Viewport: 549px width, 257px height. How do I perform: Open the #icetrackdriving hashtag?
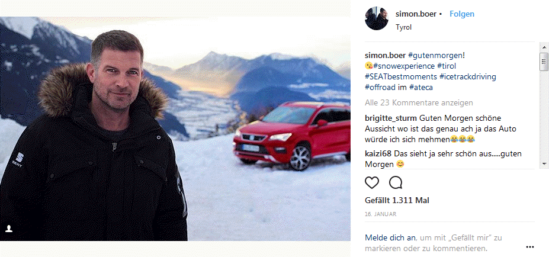point(467,76)
